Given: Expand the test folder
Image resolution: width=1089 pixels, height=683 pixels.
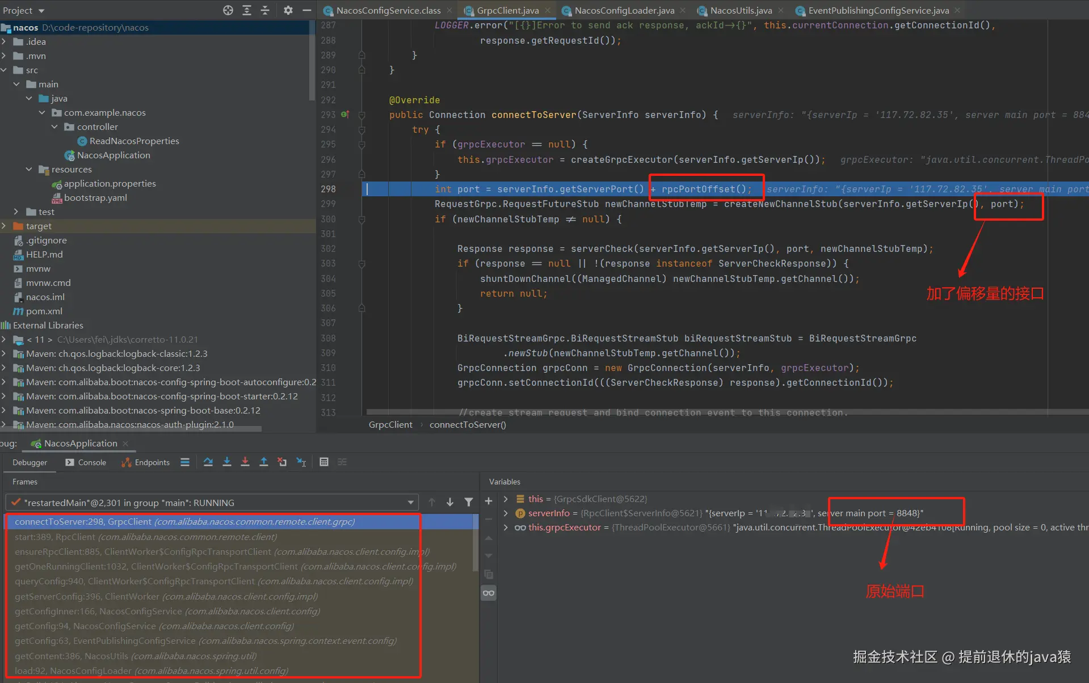Looking at the screenshot, I should pos(16,212).
